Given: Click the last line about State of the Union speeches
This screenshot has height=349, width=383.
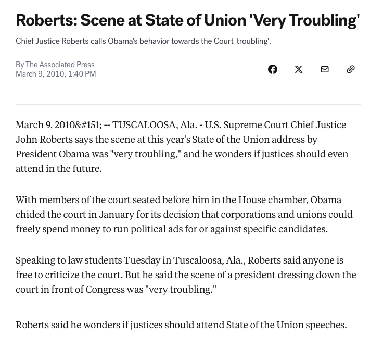Looking at the screenshot, I should 181,325.
